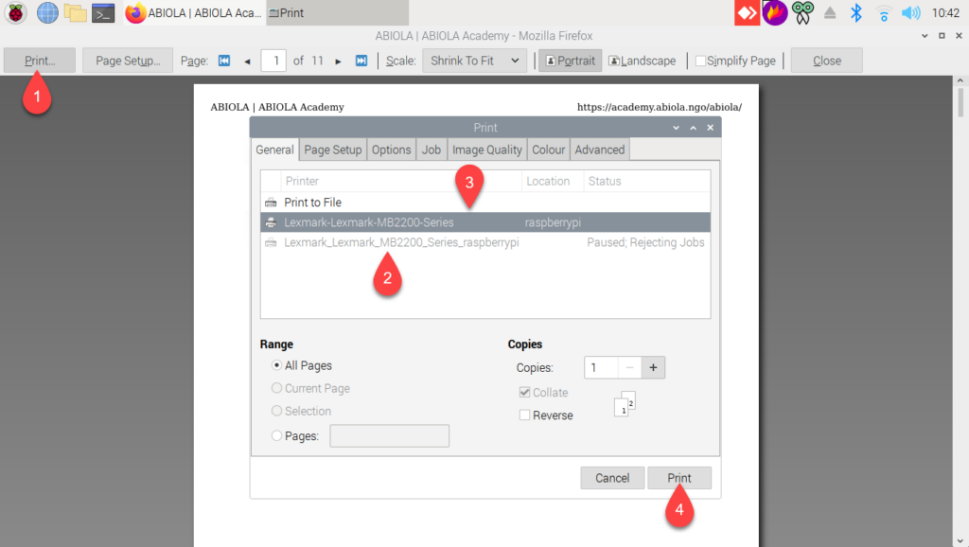
Task: Switch to the Image Quality tab
Action: tap(487, 150)
